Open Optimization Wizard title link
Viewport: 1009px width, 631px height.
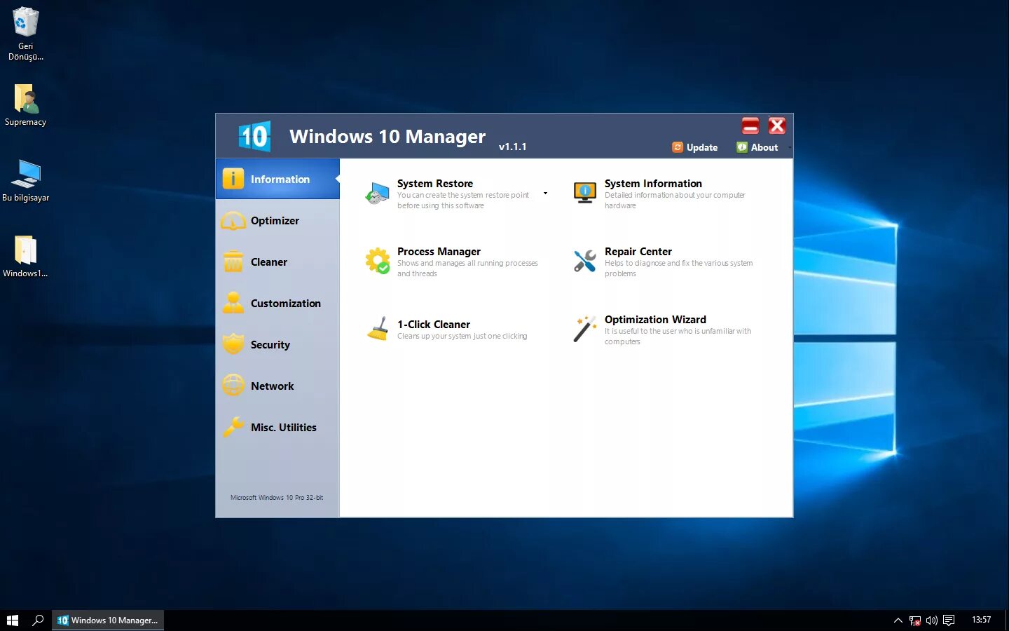coord(655,320)
